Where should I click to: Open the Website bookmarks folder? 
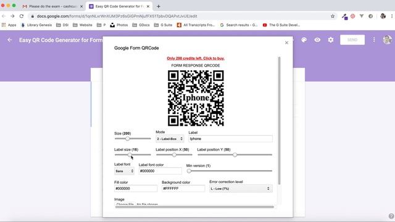pos(83,25)
